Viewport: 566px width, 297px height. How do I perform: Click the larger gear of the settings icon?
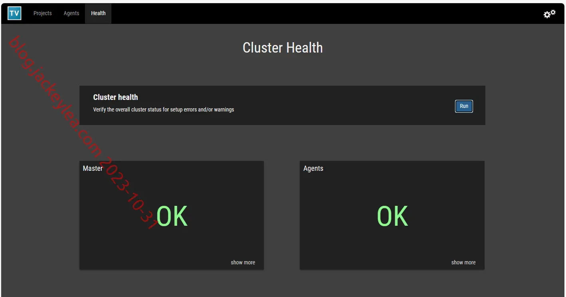(547, 15)
